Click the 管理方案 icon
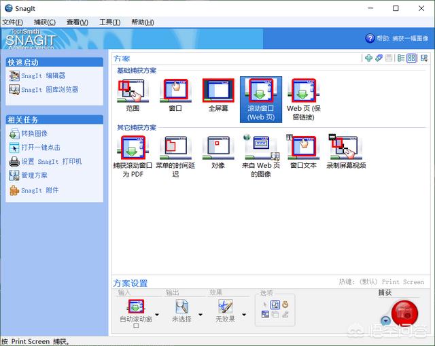This screenshot has width=435, height=346. coord(14,175)
